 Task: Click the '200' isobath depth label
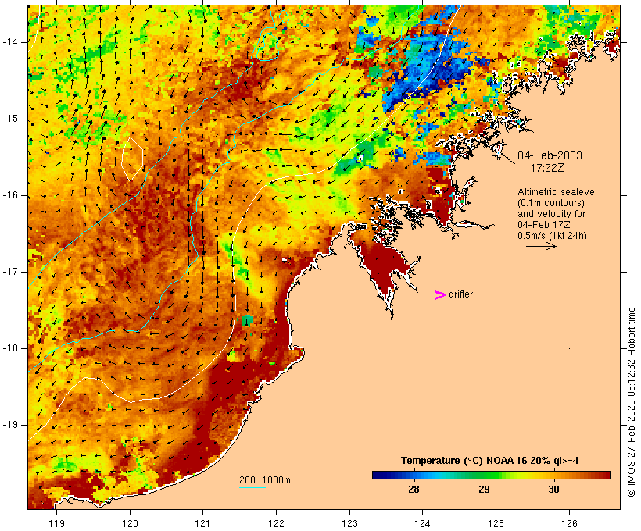point(247,480)
